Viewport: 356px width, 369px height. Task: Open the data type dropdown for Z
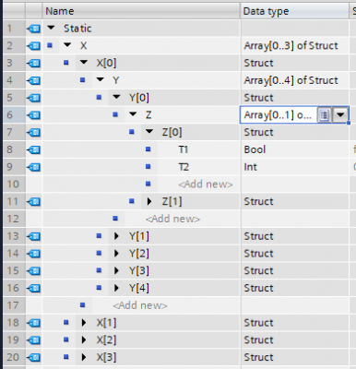[340, 115]
